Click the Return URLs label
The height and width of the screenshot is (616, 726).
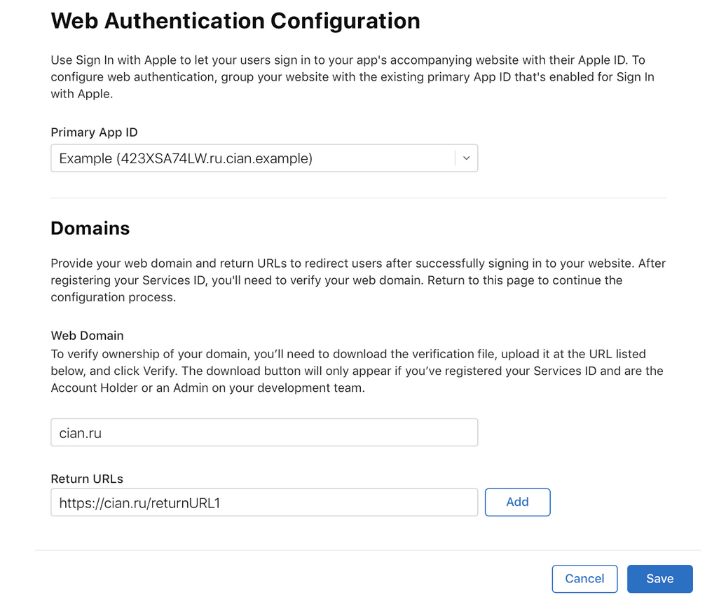(x=87, y=479)
